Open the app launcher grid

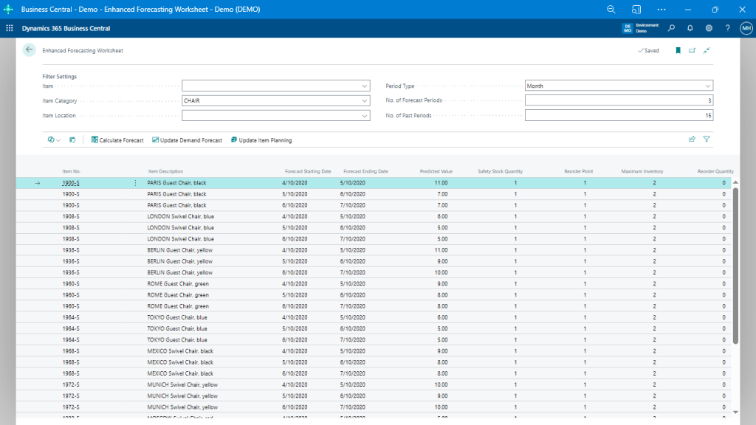coord(9,27)
